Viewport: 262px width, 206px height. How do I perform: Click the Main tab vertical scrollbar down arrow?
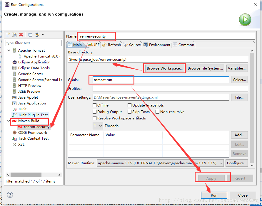tap(252, 166)
